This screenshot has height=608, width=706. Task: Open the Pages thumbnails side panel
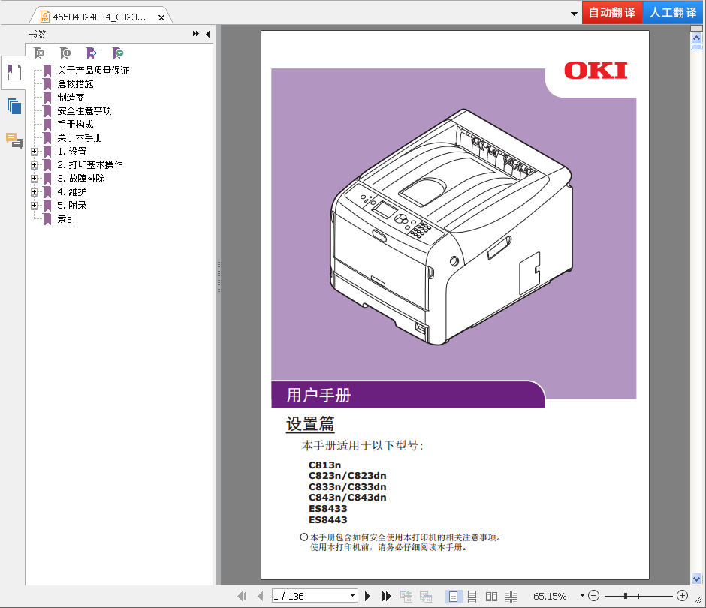(x=14, y=106)
